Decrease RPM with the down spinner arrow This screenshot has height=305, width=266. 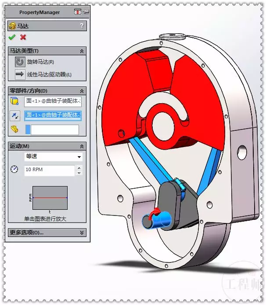pyautogui.click(x=79, y=173)
